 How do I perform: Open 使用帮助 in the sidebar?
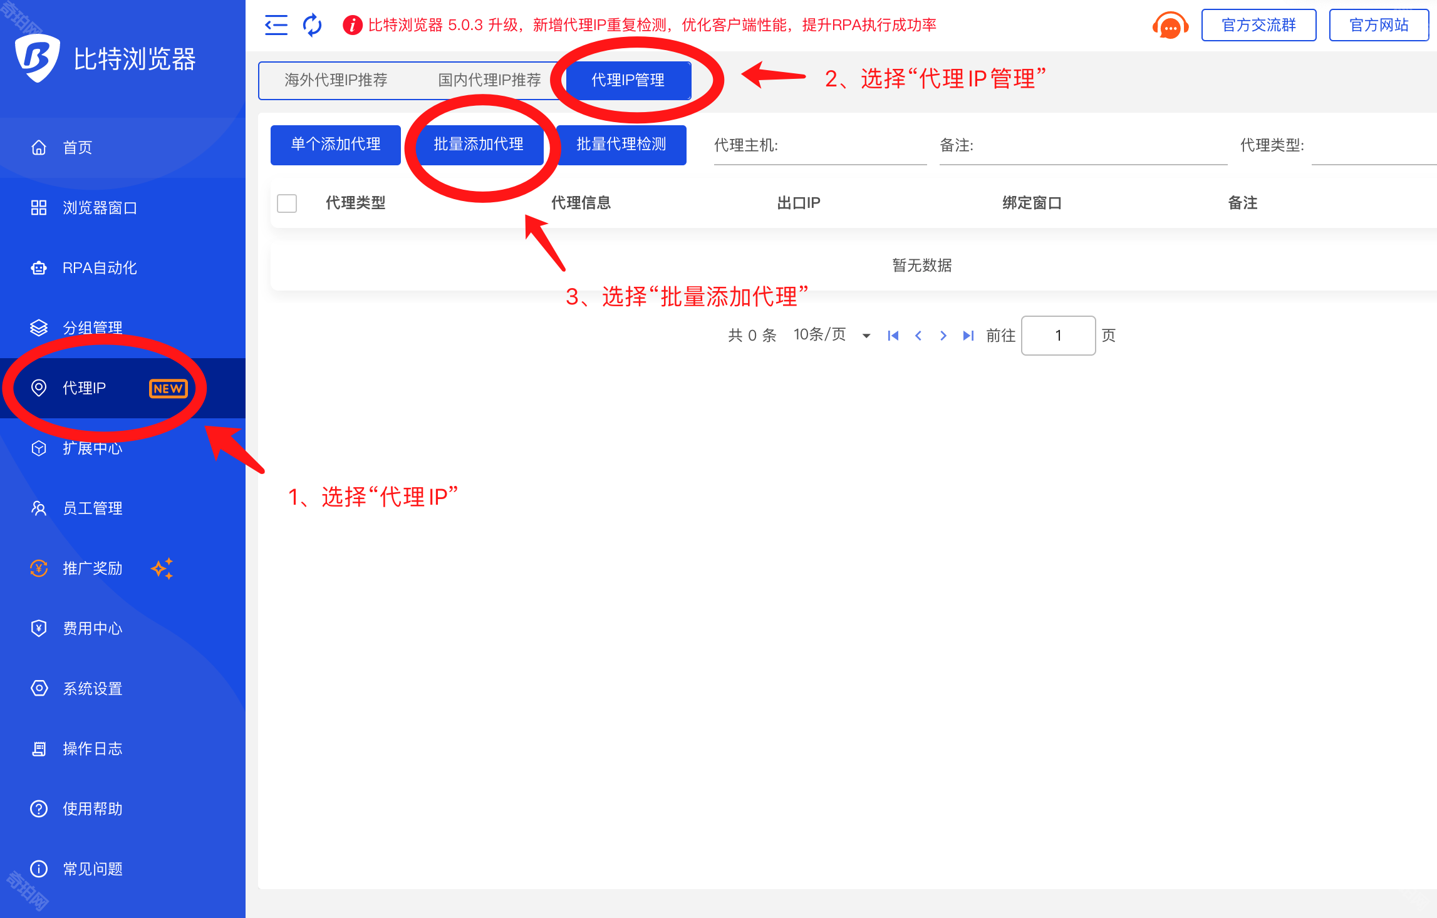click(123, 809)
